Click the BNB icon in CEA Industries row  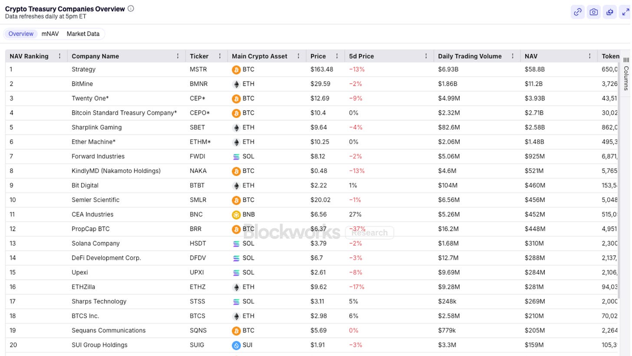pyautogui.click(x=236, y=215)
